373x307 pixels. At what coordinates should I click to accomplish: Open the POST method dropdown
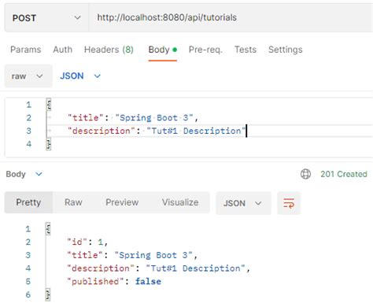(x=46, y=18)
